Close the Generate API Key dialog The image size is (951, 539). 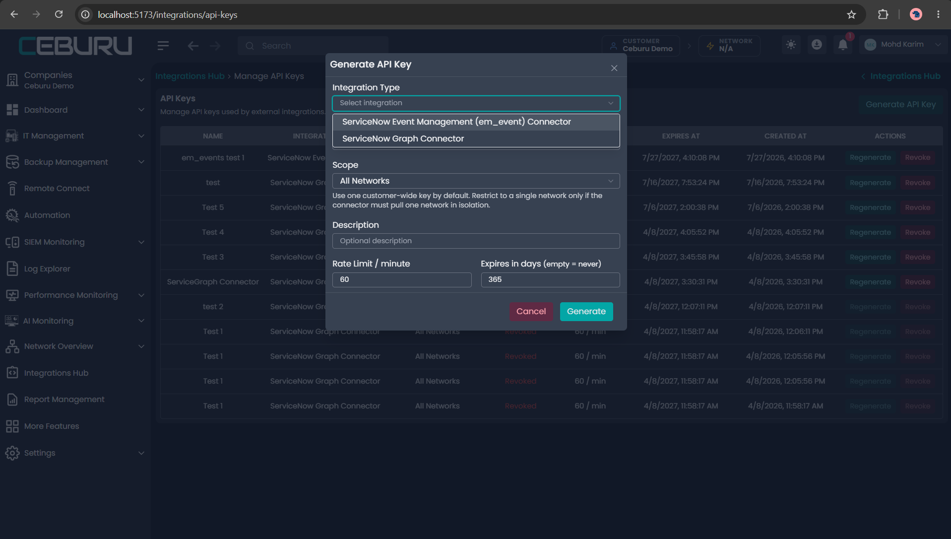point(614,68)
